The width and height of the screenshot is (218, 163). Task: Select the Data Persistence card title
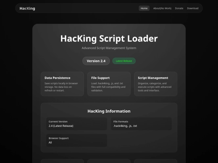(57, 78)
